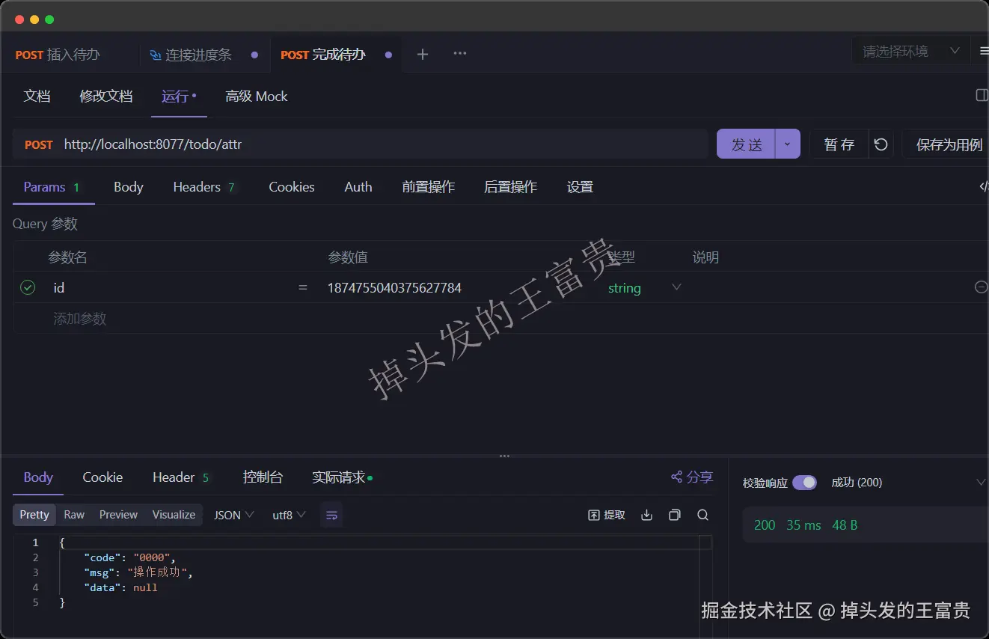Select the Raw view mode
The width and height of the screenshot is (989, 639).
(74, 515)
